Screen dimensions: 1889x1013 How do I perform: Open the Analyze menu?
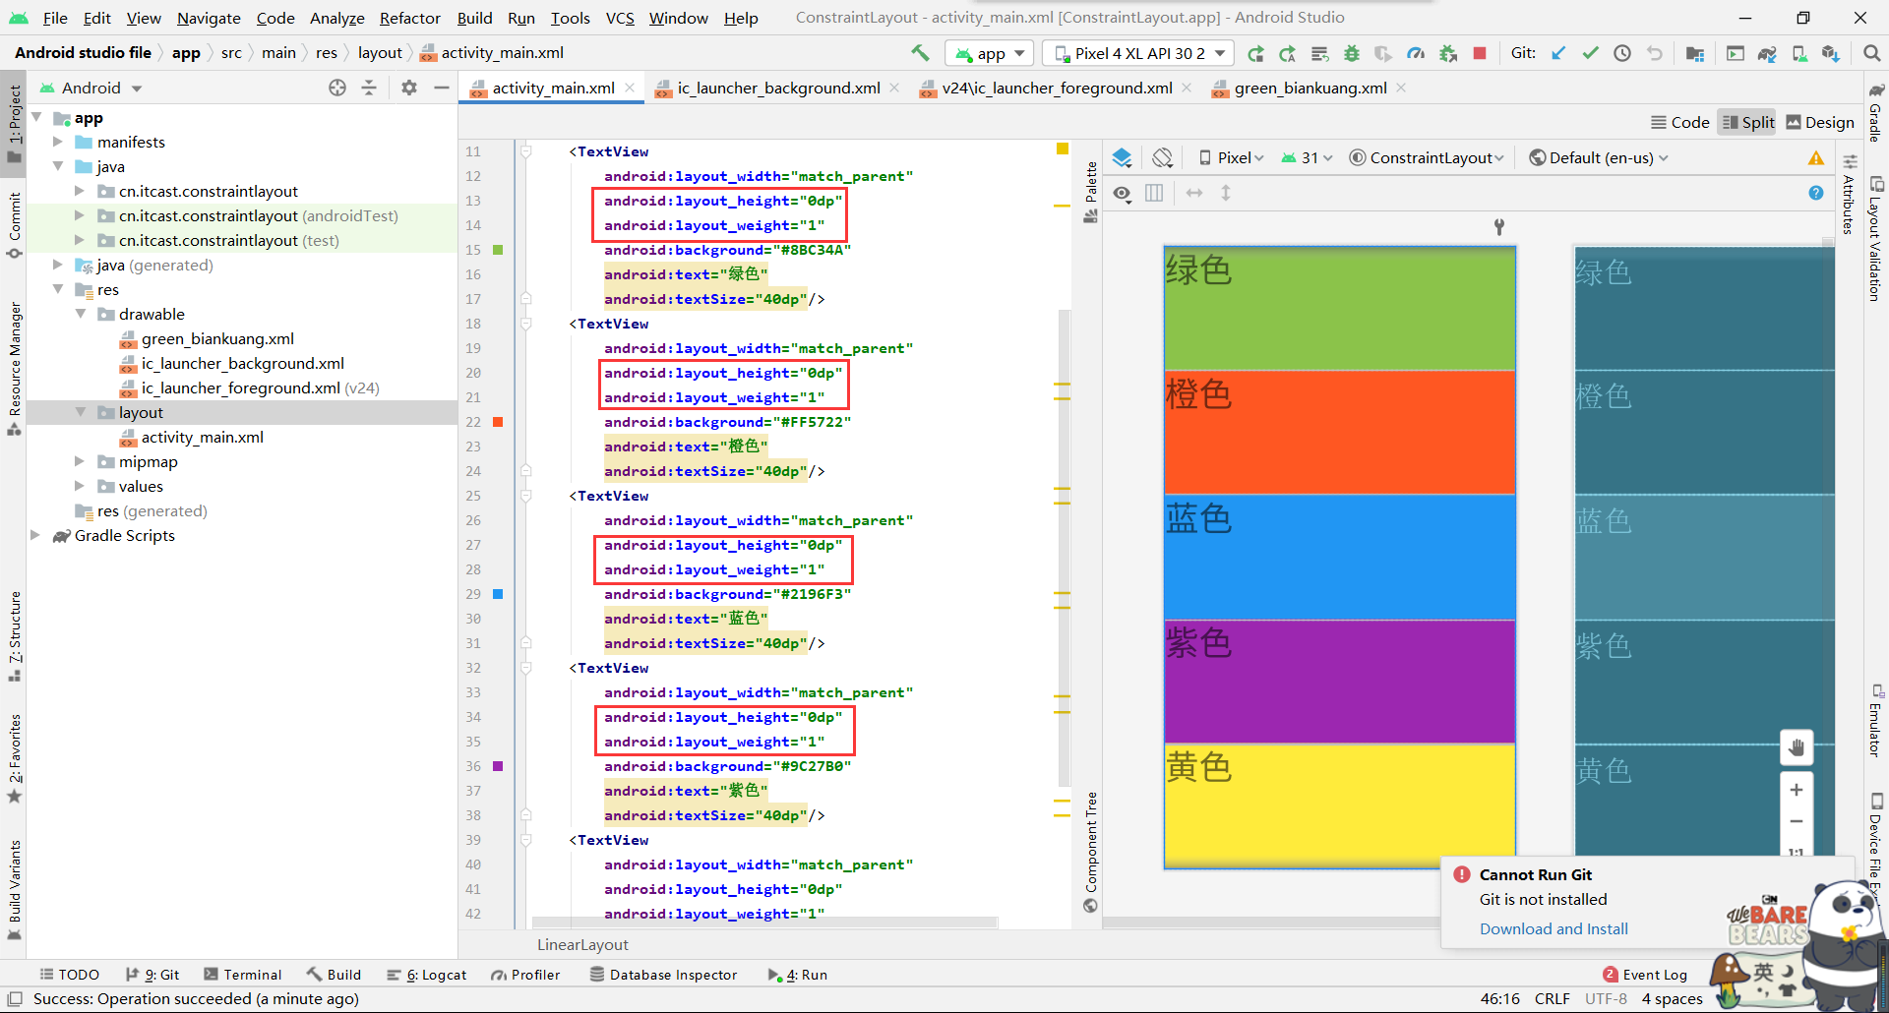coord(336,18)
